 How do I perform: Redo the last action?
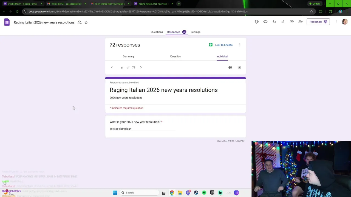283,22
